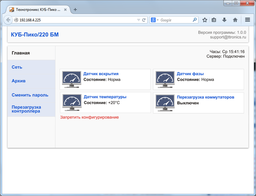Click the Запретить конфигурирование link

click(x=89, y=117)
